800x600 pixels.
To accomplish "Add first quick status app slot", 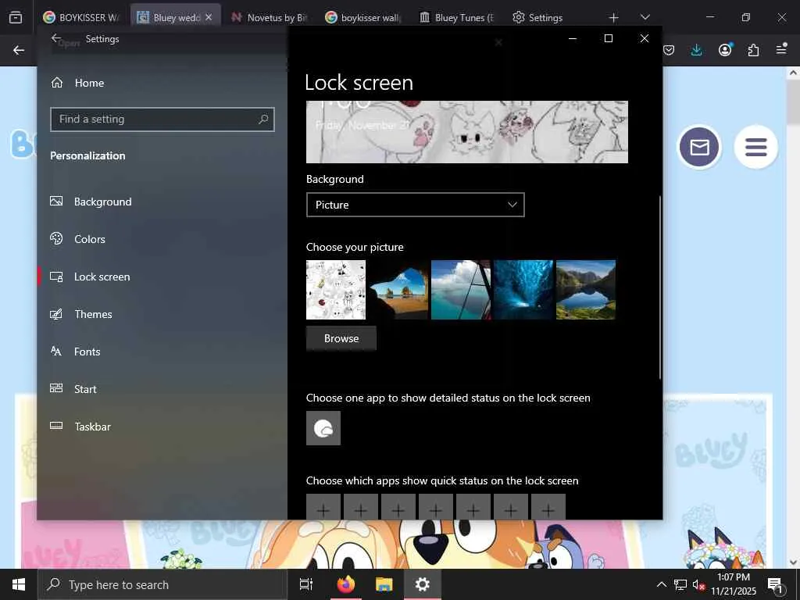I will (323, 507).
